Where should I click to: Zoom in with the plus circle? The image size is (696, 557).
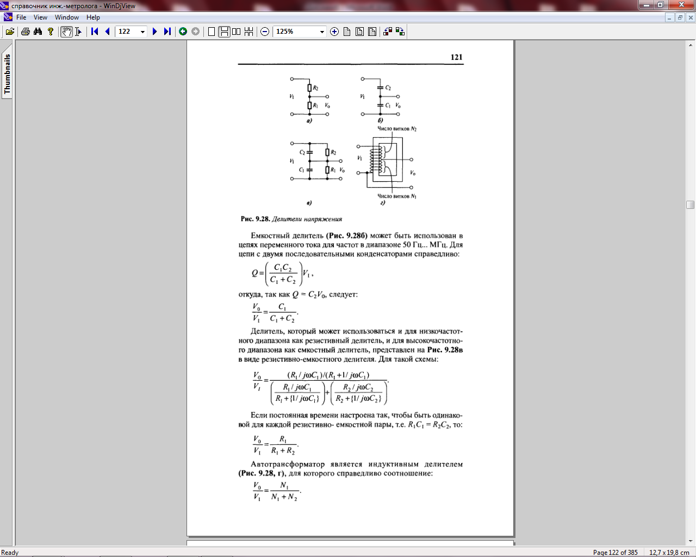coord(334,32)
